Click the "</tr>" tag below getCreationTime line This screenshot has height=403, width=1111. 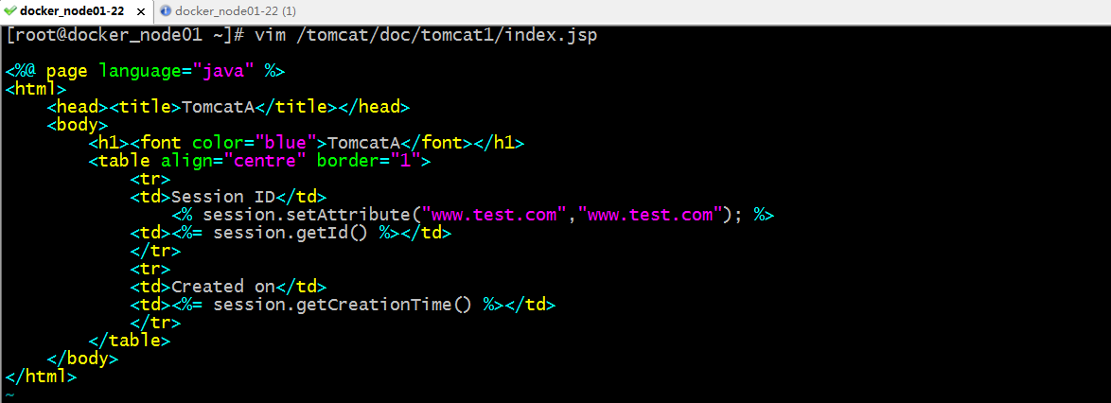(x=156, y=324)
